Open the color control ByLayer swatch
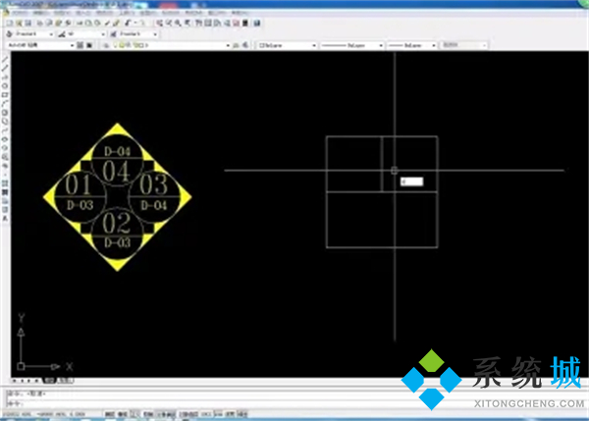589x421 pixels. (x=285, y=45)
